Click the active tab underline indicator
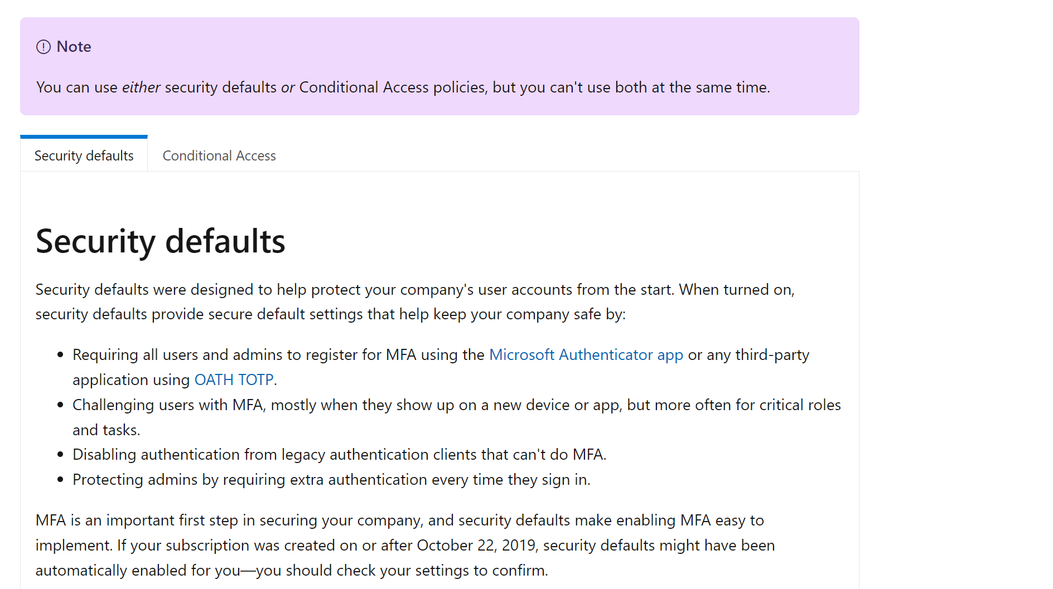1053x589 pixels. click(84, 135)
